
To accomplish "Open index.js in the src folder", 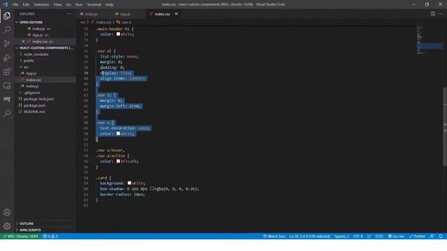I will pyautogui.click(x=32, y=86).
